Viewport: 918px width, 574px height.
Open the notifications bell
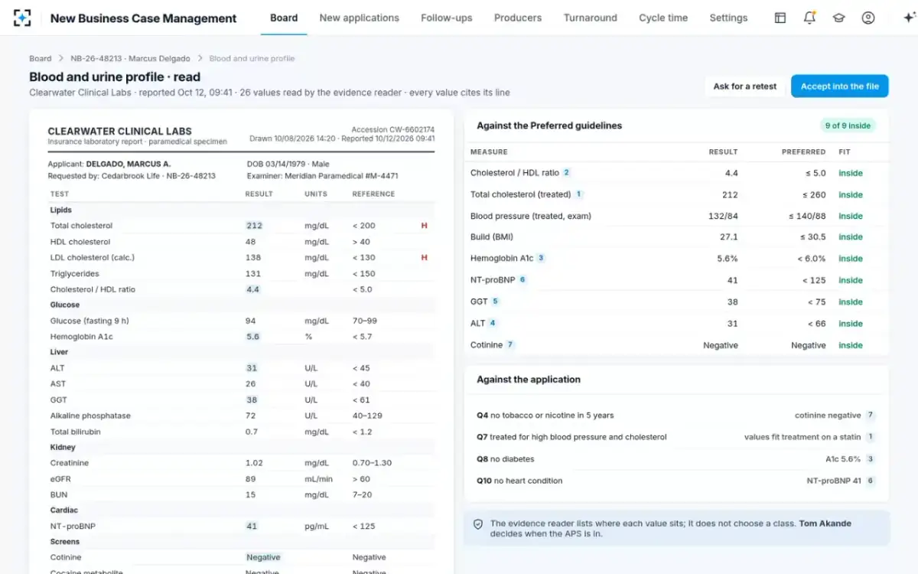click(x=809, y=18)
